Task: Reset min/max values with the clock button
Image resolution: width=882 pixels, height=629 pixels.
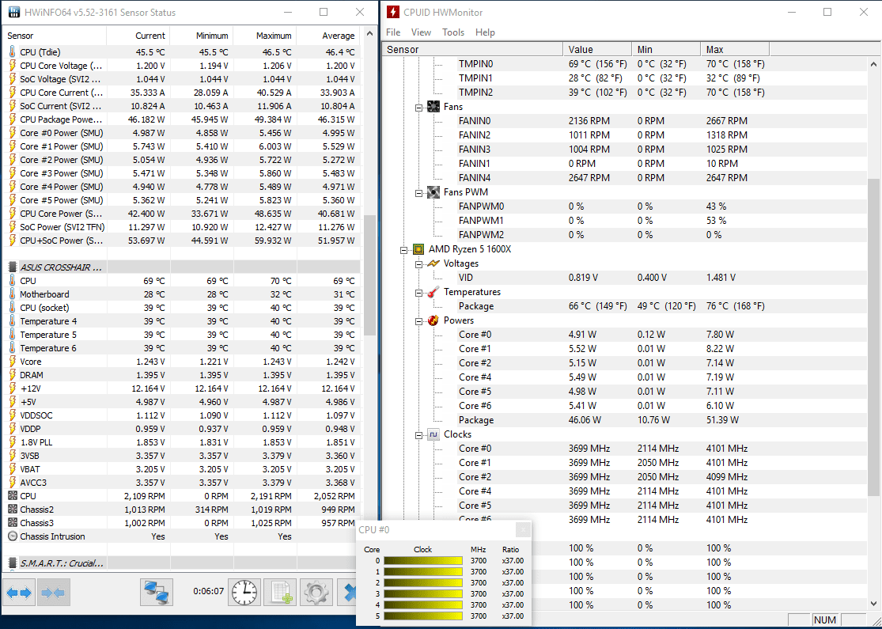Action: (x=244, y=593)
